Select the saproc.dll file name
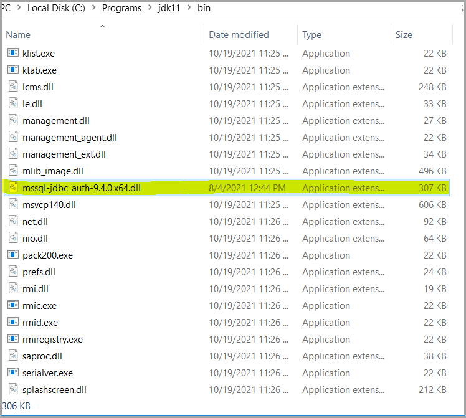The image size is (466, 418). (x=42, y=356)
